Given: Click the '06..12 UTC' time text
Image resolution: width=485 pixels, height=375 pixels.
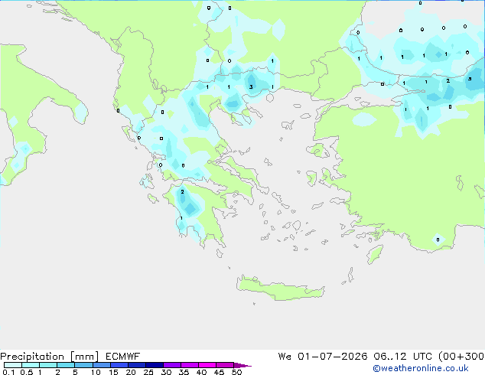Looking at the screenshot, I should [x=403, y=356].
